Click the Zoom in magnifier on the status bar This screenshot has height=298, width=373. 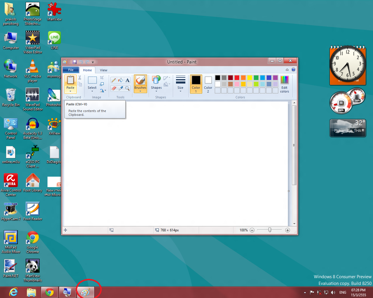pyautogui.click(x=288, y=230)
